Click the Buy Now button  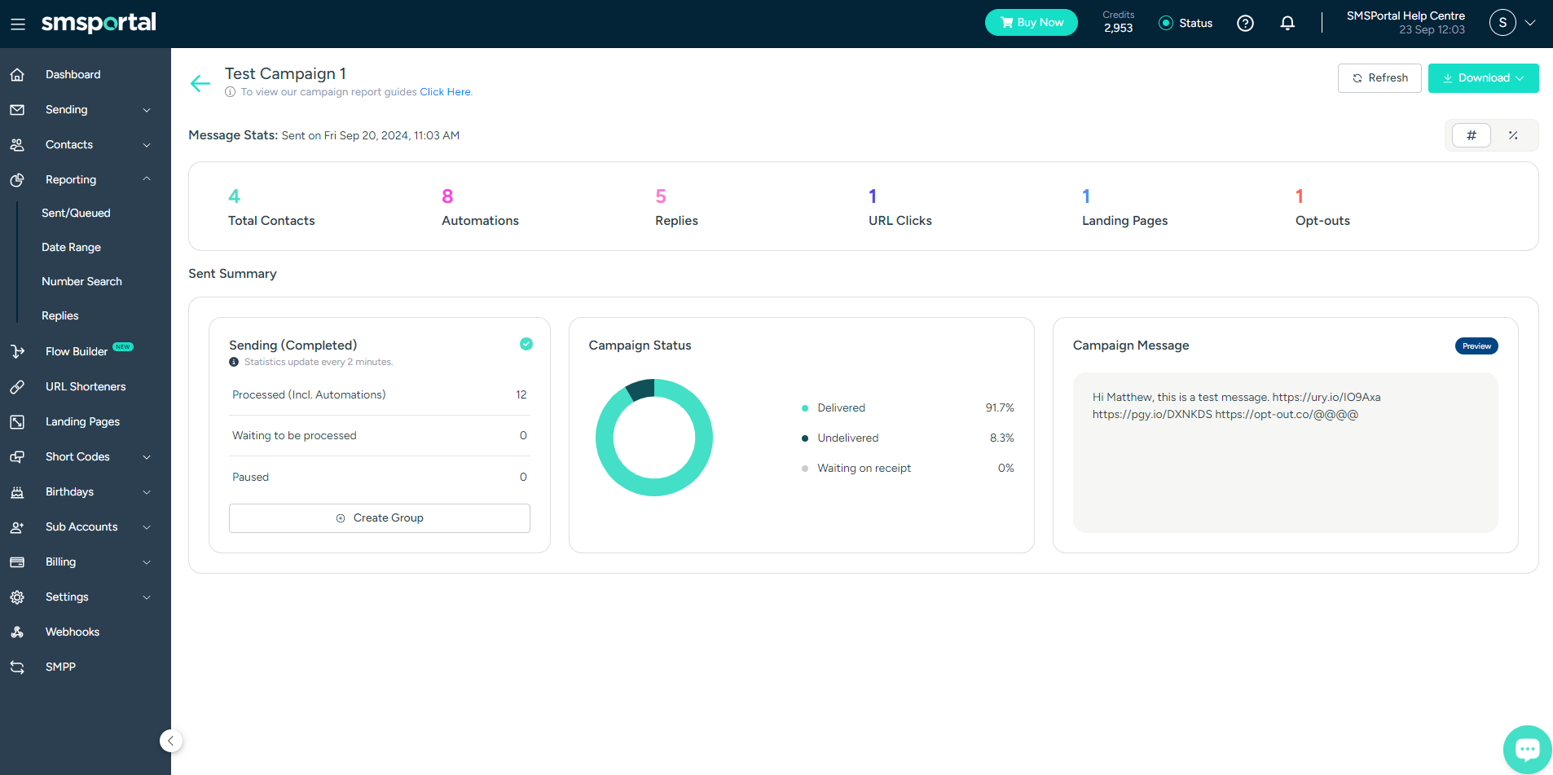pyautogui.click(x=1031, y=23)
